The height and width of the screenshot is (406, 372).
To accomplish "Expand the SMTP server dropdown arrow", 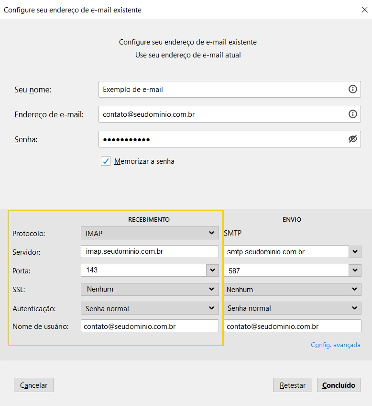I will click(355, 252).
